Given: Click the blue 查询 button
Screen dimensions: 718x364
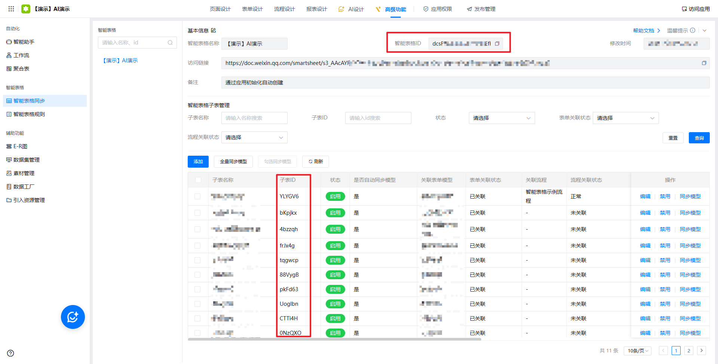Looking at the screenshot, I should [x=699, y=138].
